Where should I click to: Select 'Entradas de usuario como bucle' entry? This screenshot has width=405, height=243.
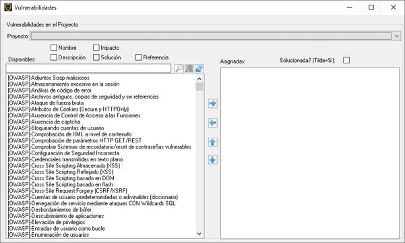click(57, 229)
